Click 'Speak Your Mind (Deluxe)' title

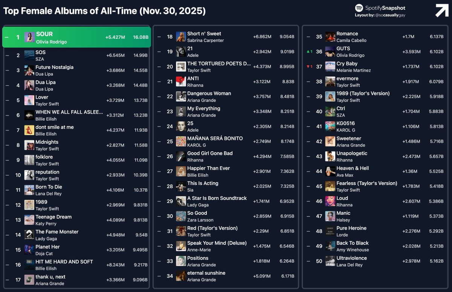pos(217,243)
